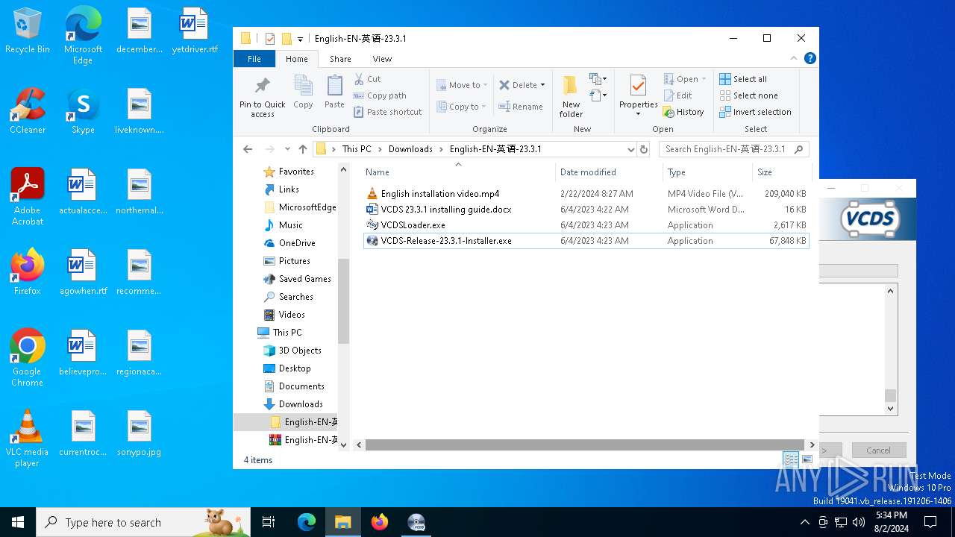Open OneDrive in navigation pane
Screen dimensions: 955x537
296,243
